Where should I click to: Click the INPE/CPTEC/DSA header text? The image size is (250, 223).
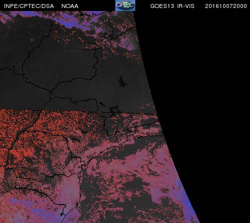click(29, 6)
